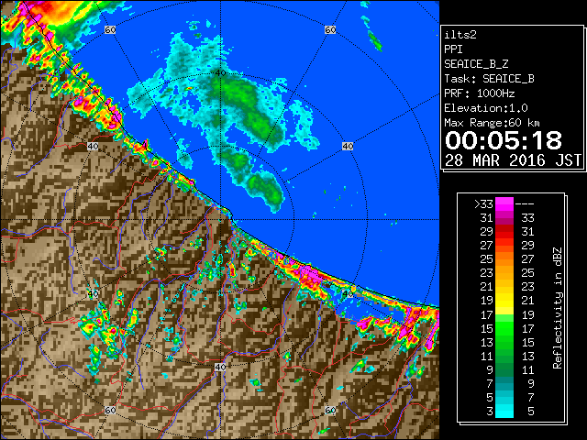Click the 'Elevation:1.0' text
Image resolution: width=587 pixels, height=440 pixels.
click(x=486, y=108)
